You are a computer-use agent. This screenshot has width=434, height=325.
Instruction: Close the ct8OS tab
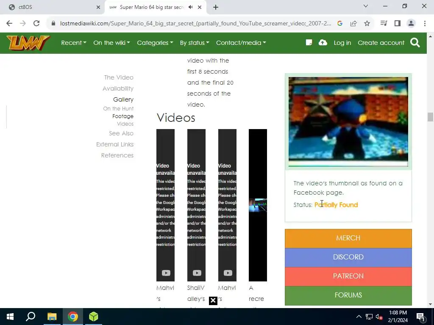coord(98,7)
